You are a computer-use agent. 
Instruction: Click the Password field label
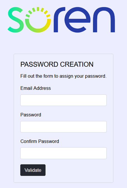pyautogui.click(x=31, y=115)
